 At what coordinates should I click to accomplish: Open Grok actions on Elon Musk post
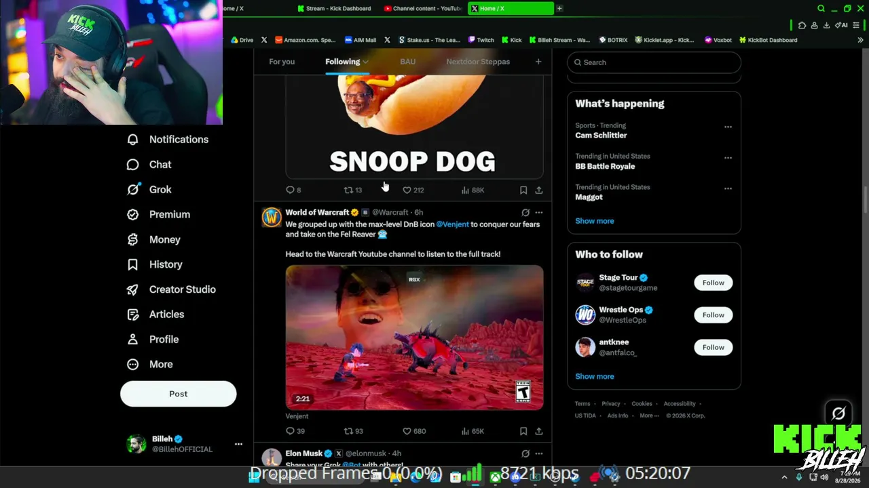click(525, 453)
